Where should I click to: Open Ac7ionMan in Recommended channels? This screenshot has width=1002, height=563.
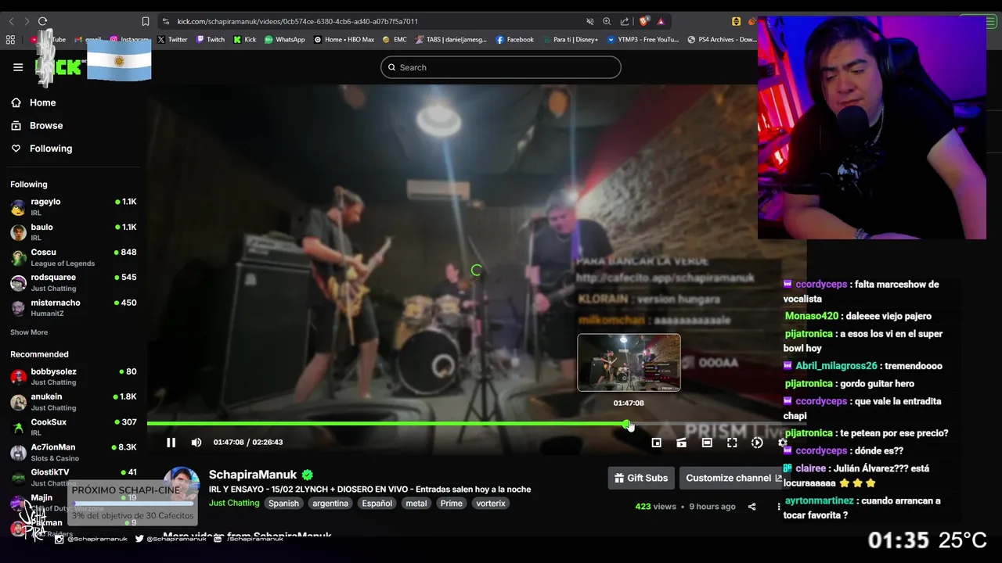tap(74, 452)
